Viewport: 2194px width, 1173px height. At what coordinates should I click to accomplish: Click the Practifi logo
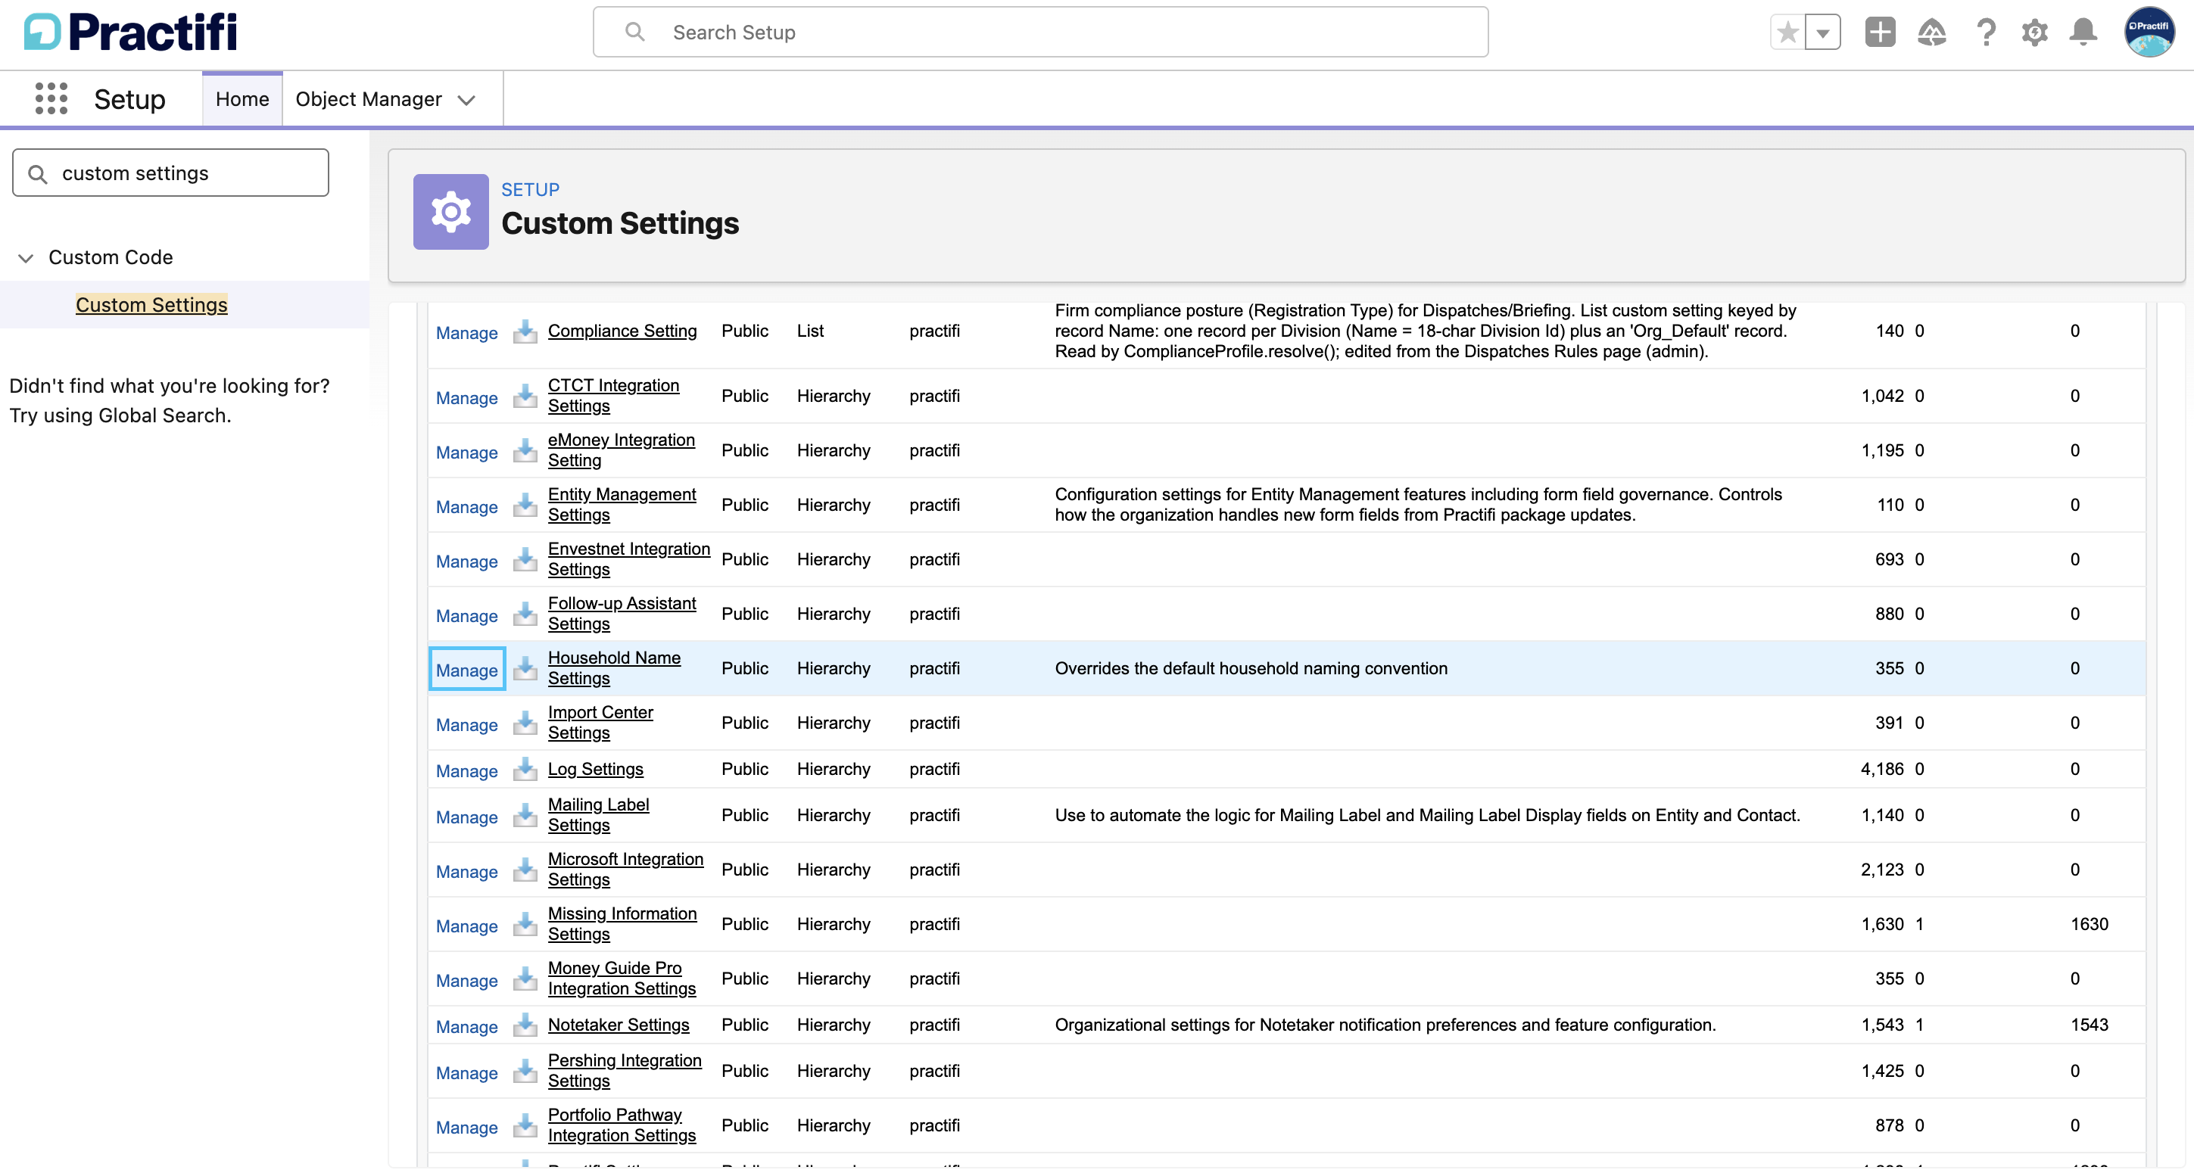click(x=130, y=33)
